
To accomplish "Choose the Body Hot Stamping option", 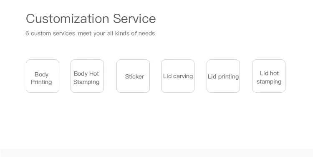I will point(87,76).
